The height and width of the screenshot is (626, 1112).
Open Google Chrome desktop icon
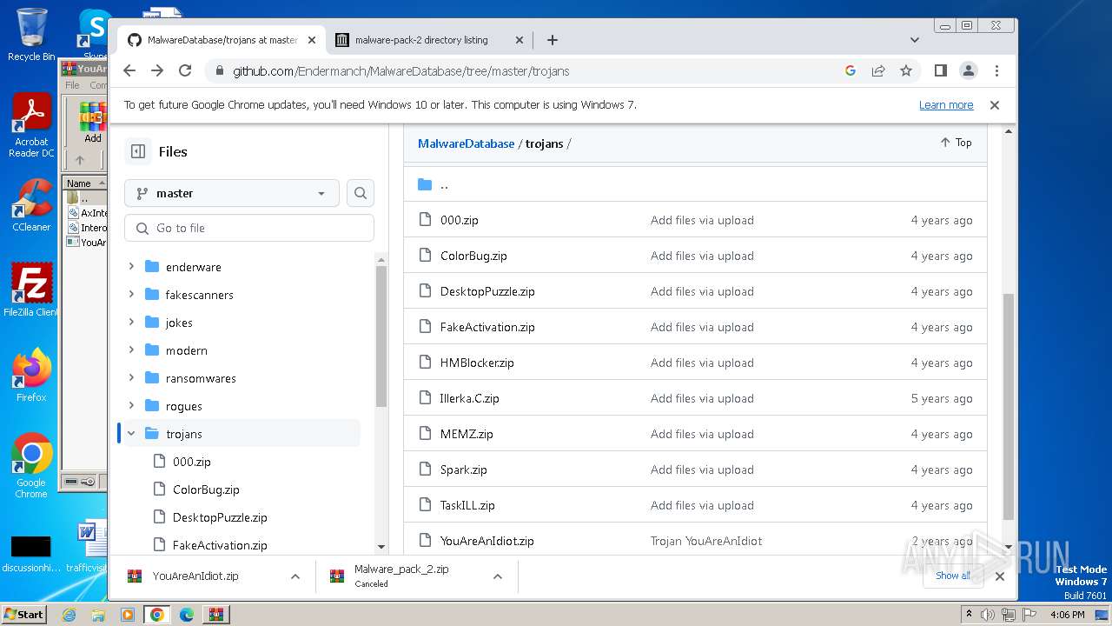pos(31,465)
